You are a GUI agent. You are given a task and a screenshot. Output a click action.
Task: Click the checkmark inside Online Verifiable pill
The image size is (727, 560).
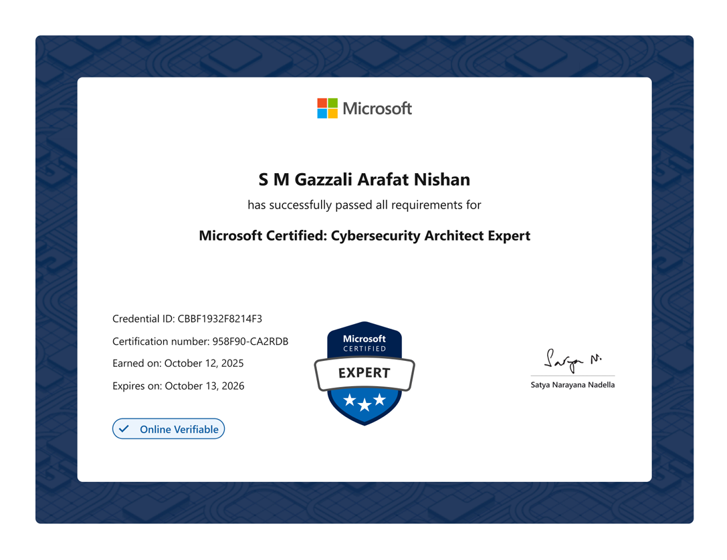click(123, 428)
